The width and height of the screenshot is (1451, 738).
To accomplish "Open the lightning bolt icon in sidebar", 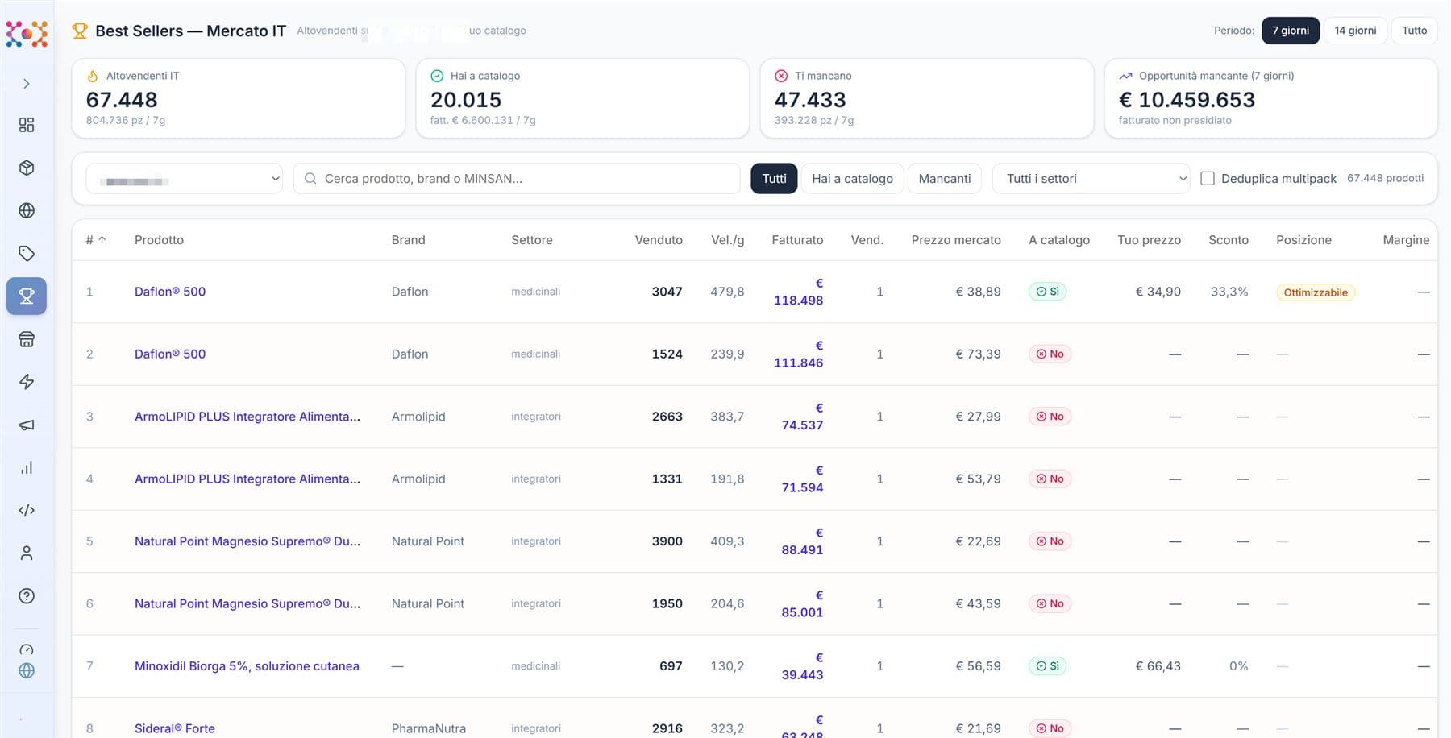I will pyautogui.click(x=27, y=382).
